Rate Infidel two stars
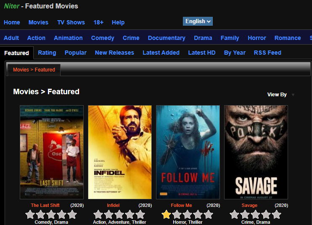 pos(109,214)
